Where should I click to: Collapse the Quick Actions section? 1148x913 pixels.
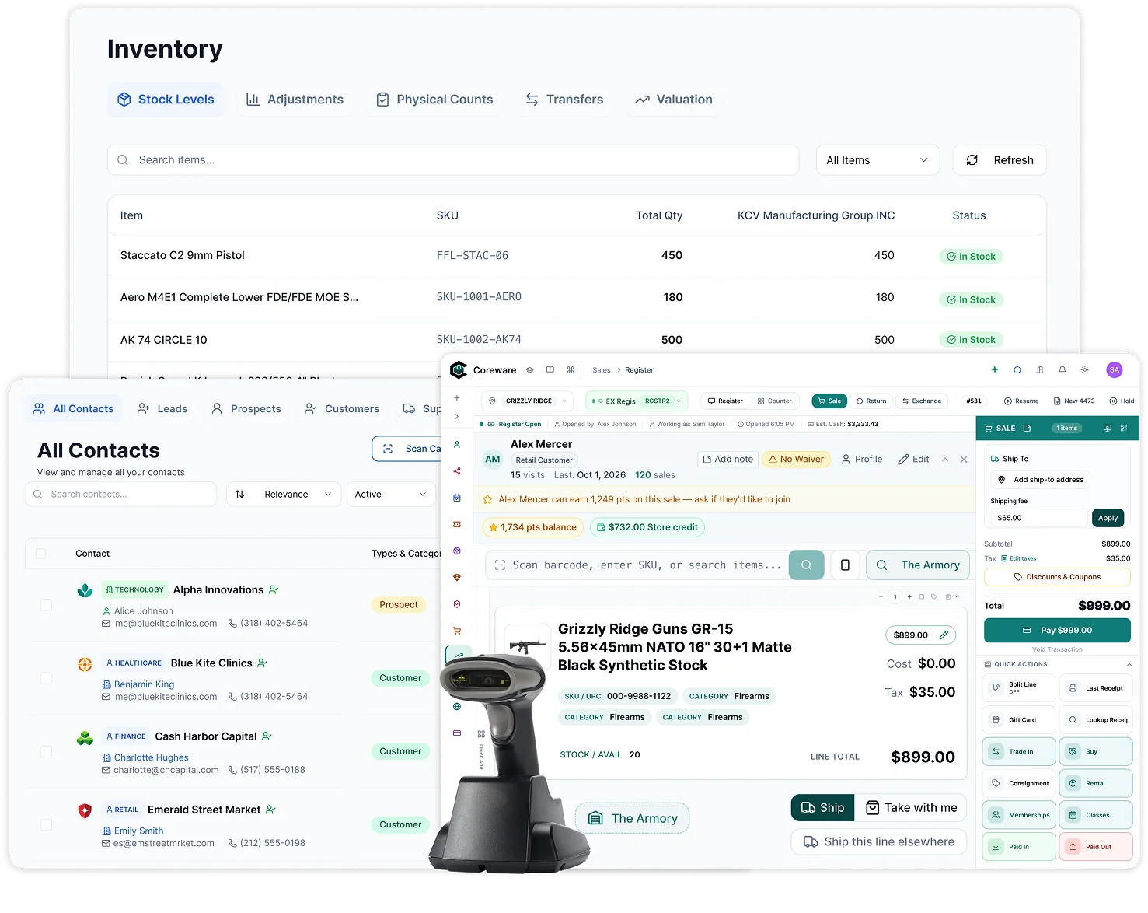pos(1129,664)
